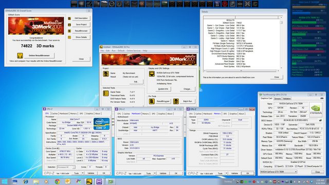Open the Outlook icon on the taskbar
329x185 pixels.
[68, 181]
